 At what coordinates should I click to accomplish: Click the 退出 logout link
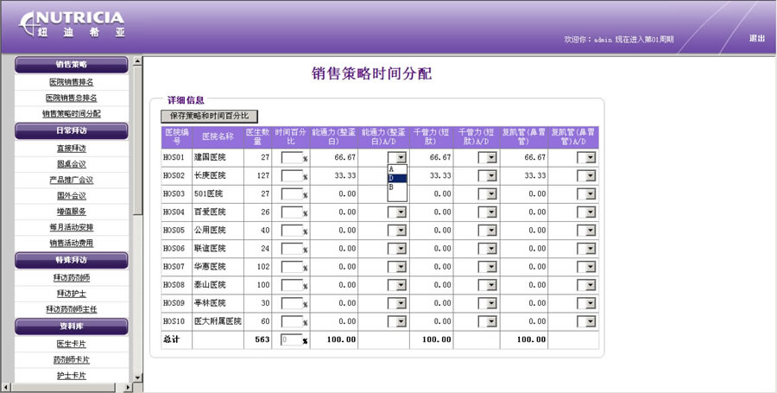(756, 38)
